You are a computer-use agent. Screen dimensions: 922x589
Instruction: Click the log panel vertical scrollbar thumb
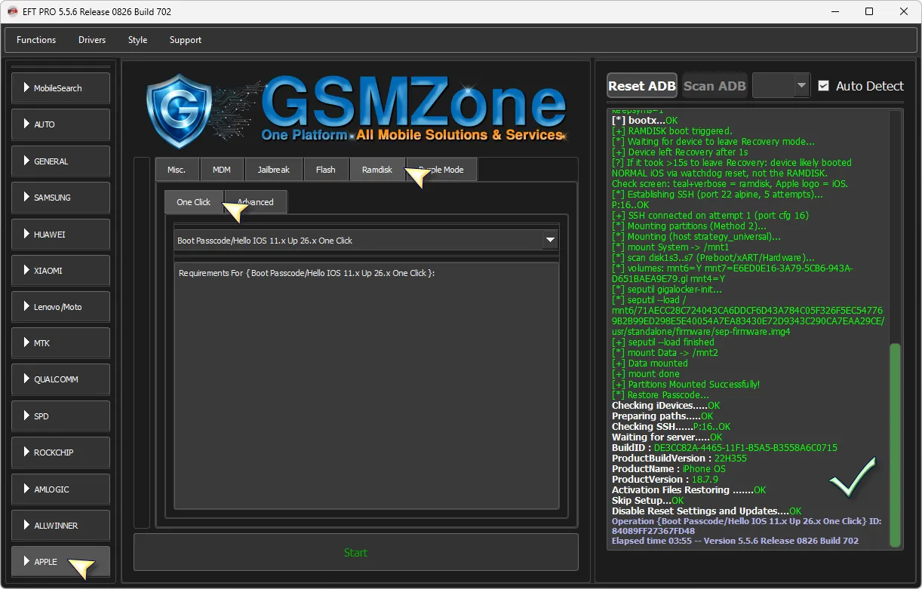(x=896, y=445)
